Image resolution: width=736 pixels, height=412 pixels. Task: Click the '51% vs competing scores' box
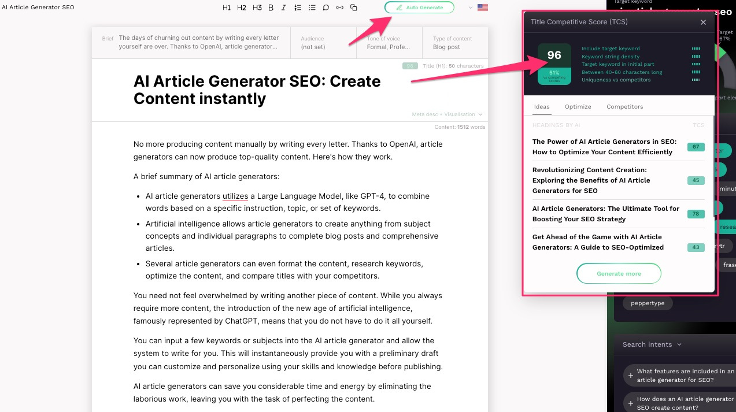(x=554, y=76)
